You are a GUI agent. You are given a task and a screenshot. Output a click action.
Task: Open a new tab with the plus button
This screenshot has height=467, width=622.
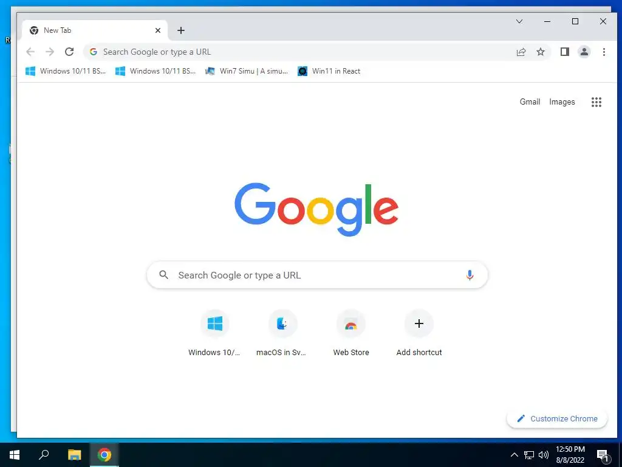tap(181, 30)
